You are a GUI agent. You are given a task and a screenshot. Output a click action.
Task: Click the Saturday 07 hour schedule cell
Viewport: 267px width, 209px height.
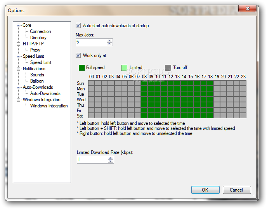click(138, 116)
